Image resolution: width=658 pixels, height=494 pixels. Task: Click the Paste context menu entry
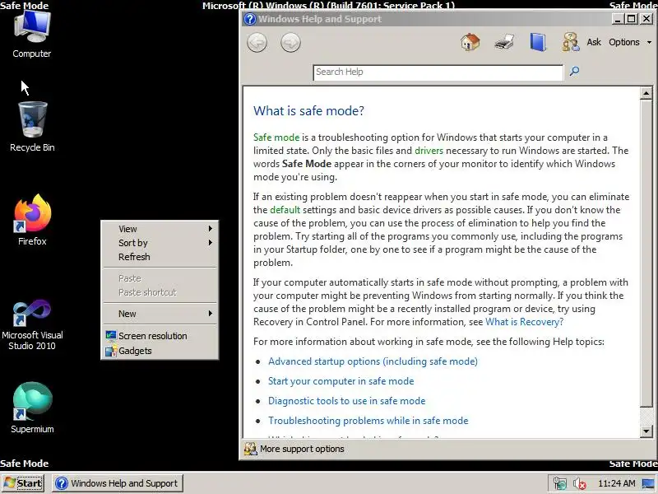pos(160,278)
